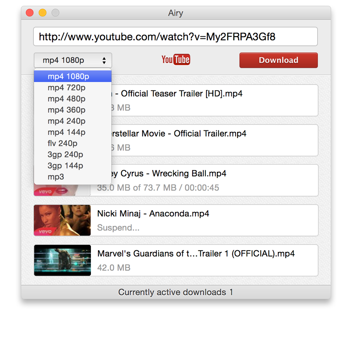352x352 pixels.
Task: Close the Airy window
Action: (30, 13)
